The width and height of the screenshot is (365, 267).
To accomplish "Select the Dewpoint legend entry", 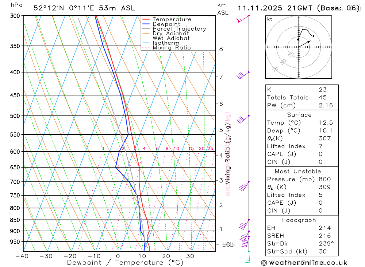I will tap(166, 24).
